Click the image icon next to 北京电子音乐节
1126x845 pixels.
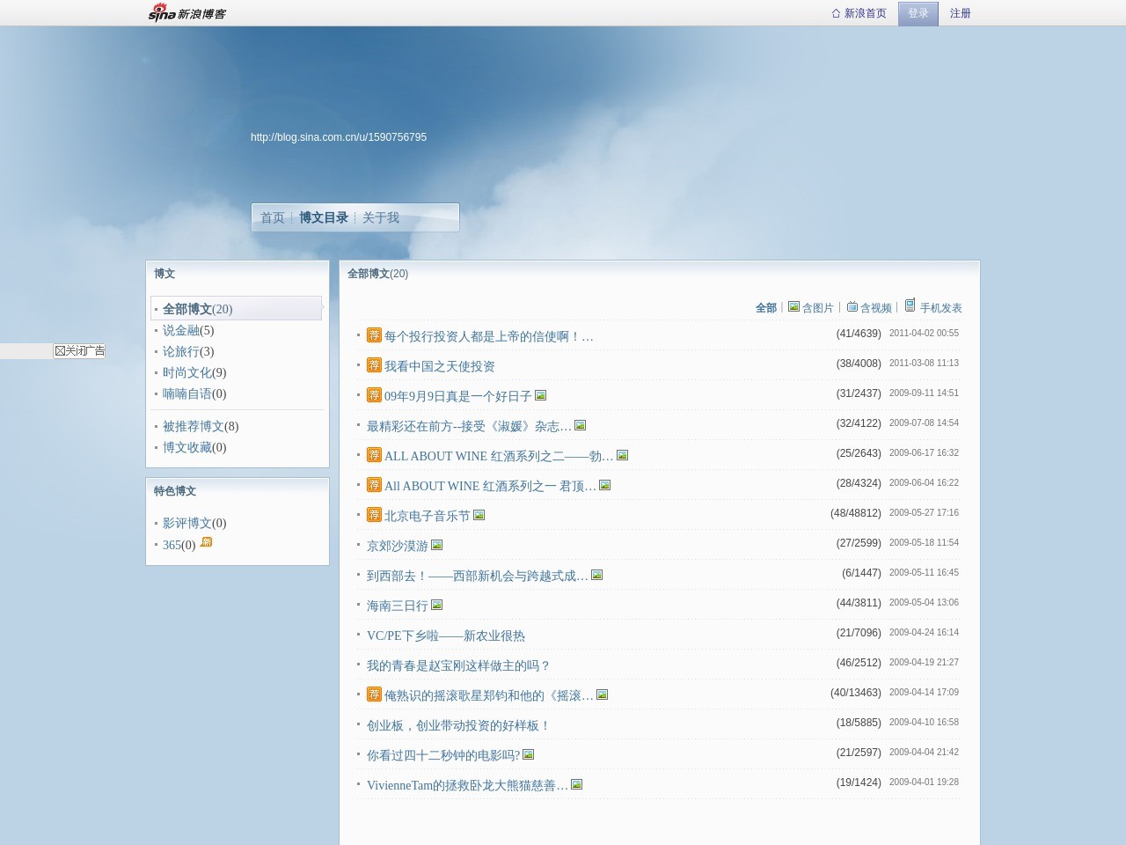tap(478, 515)
